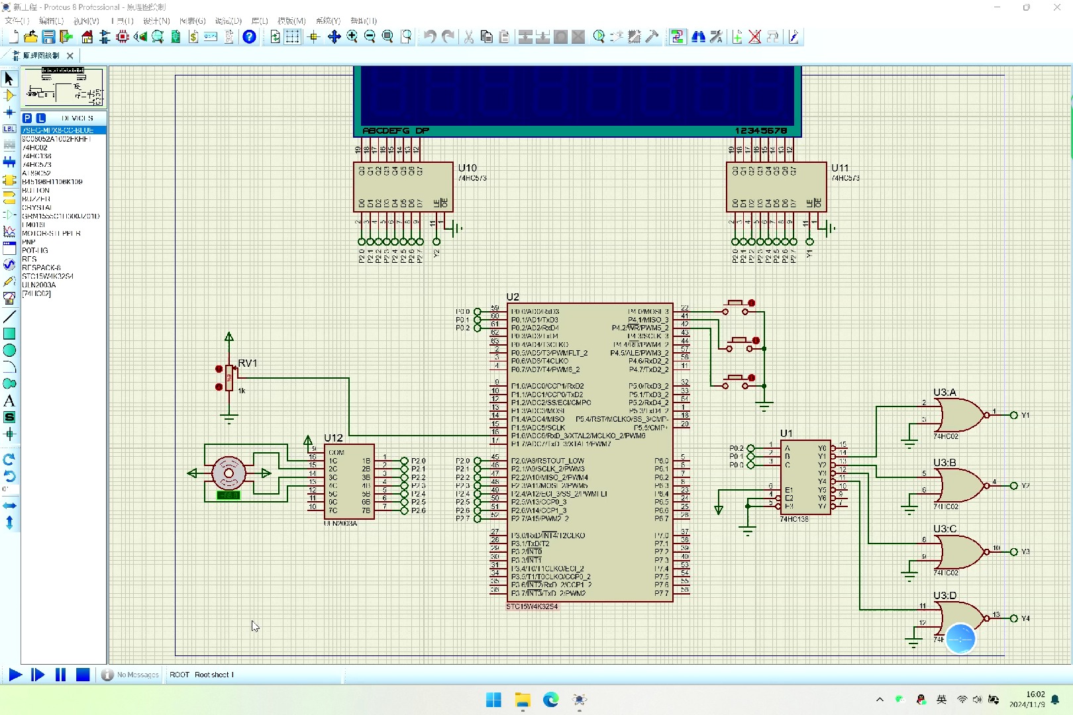Screen dimensions: 1073x715
Task: Select the Generator mode tool
Action: pyautogui.click(x=9, y=265)
